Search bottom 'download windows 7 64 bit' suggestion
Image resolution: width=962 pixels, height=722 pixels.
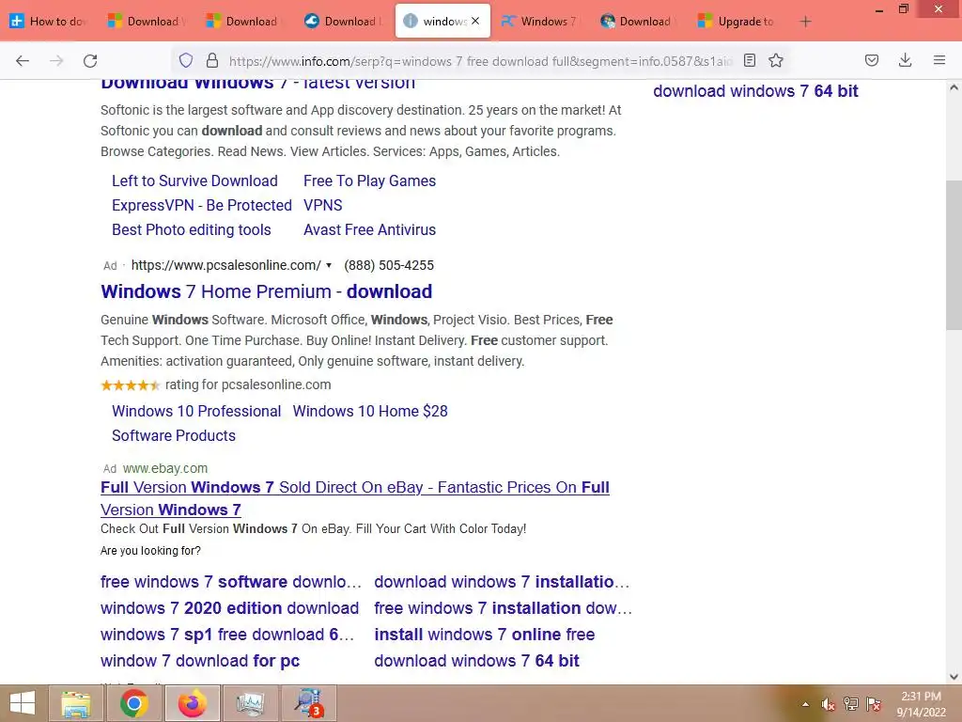[476, 661]
